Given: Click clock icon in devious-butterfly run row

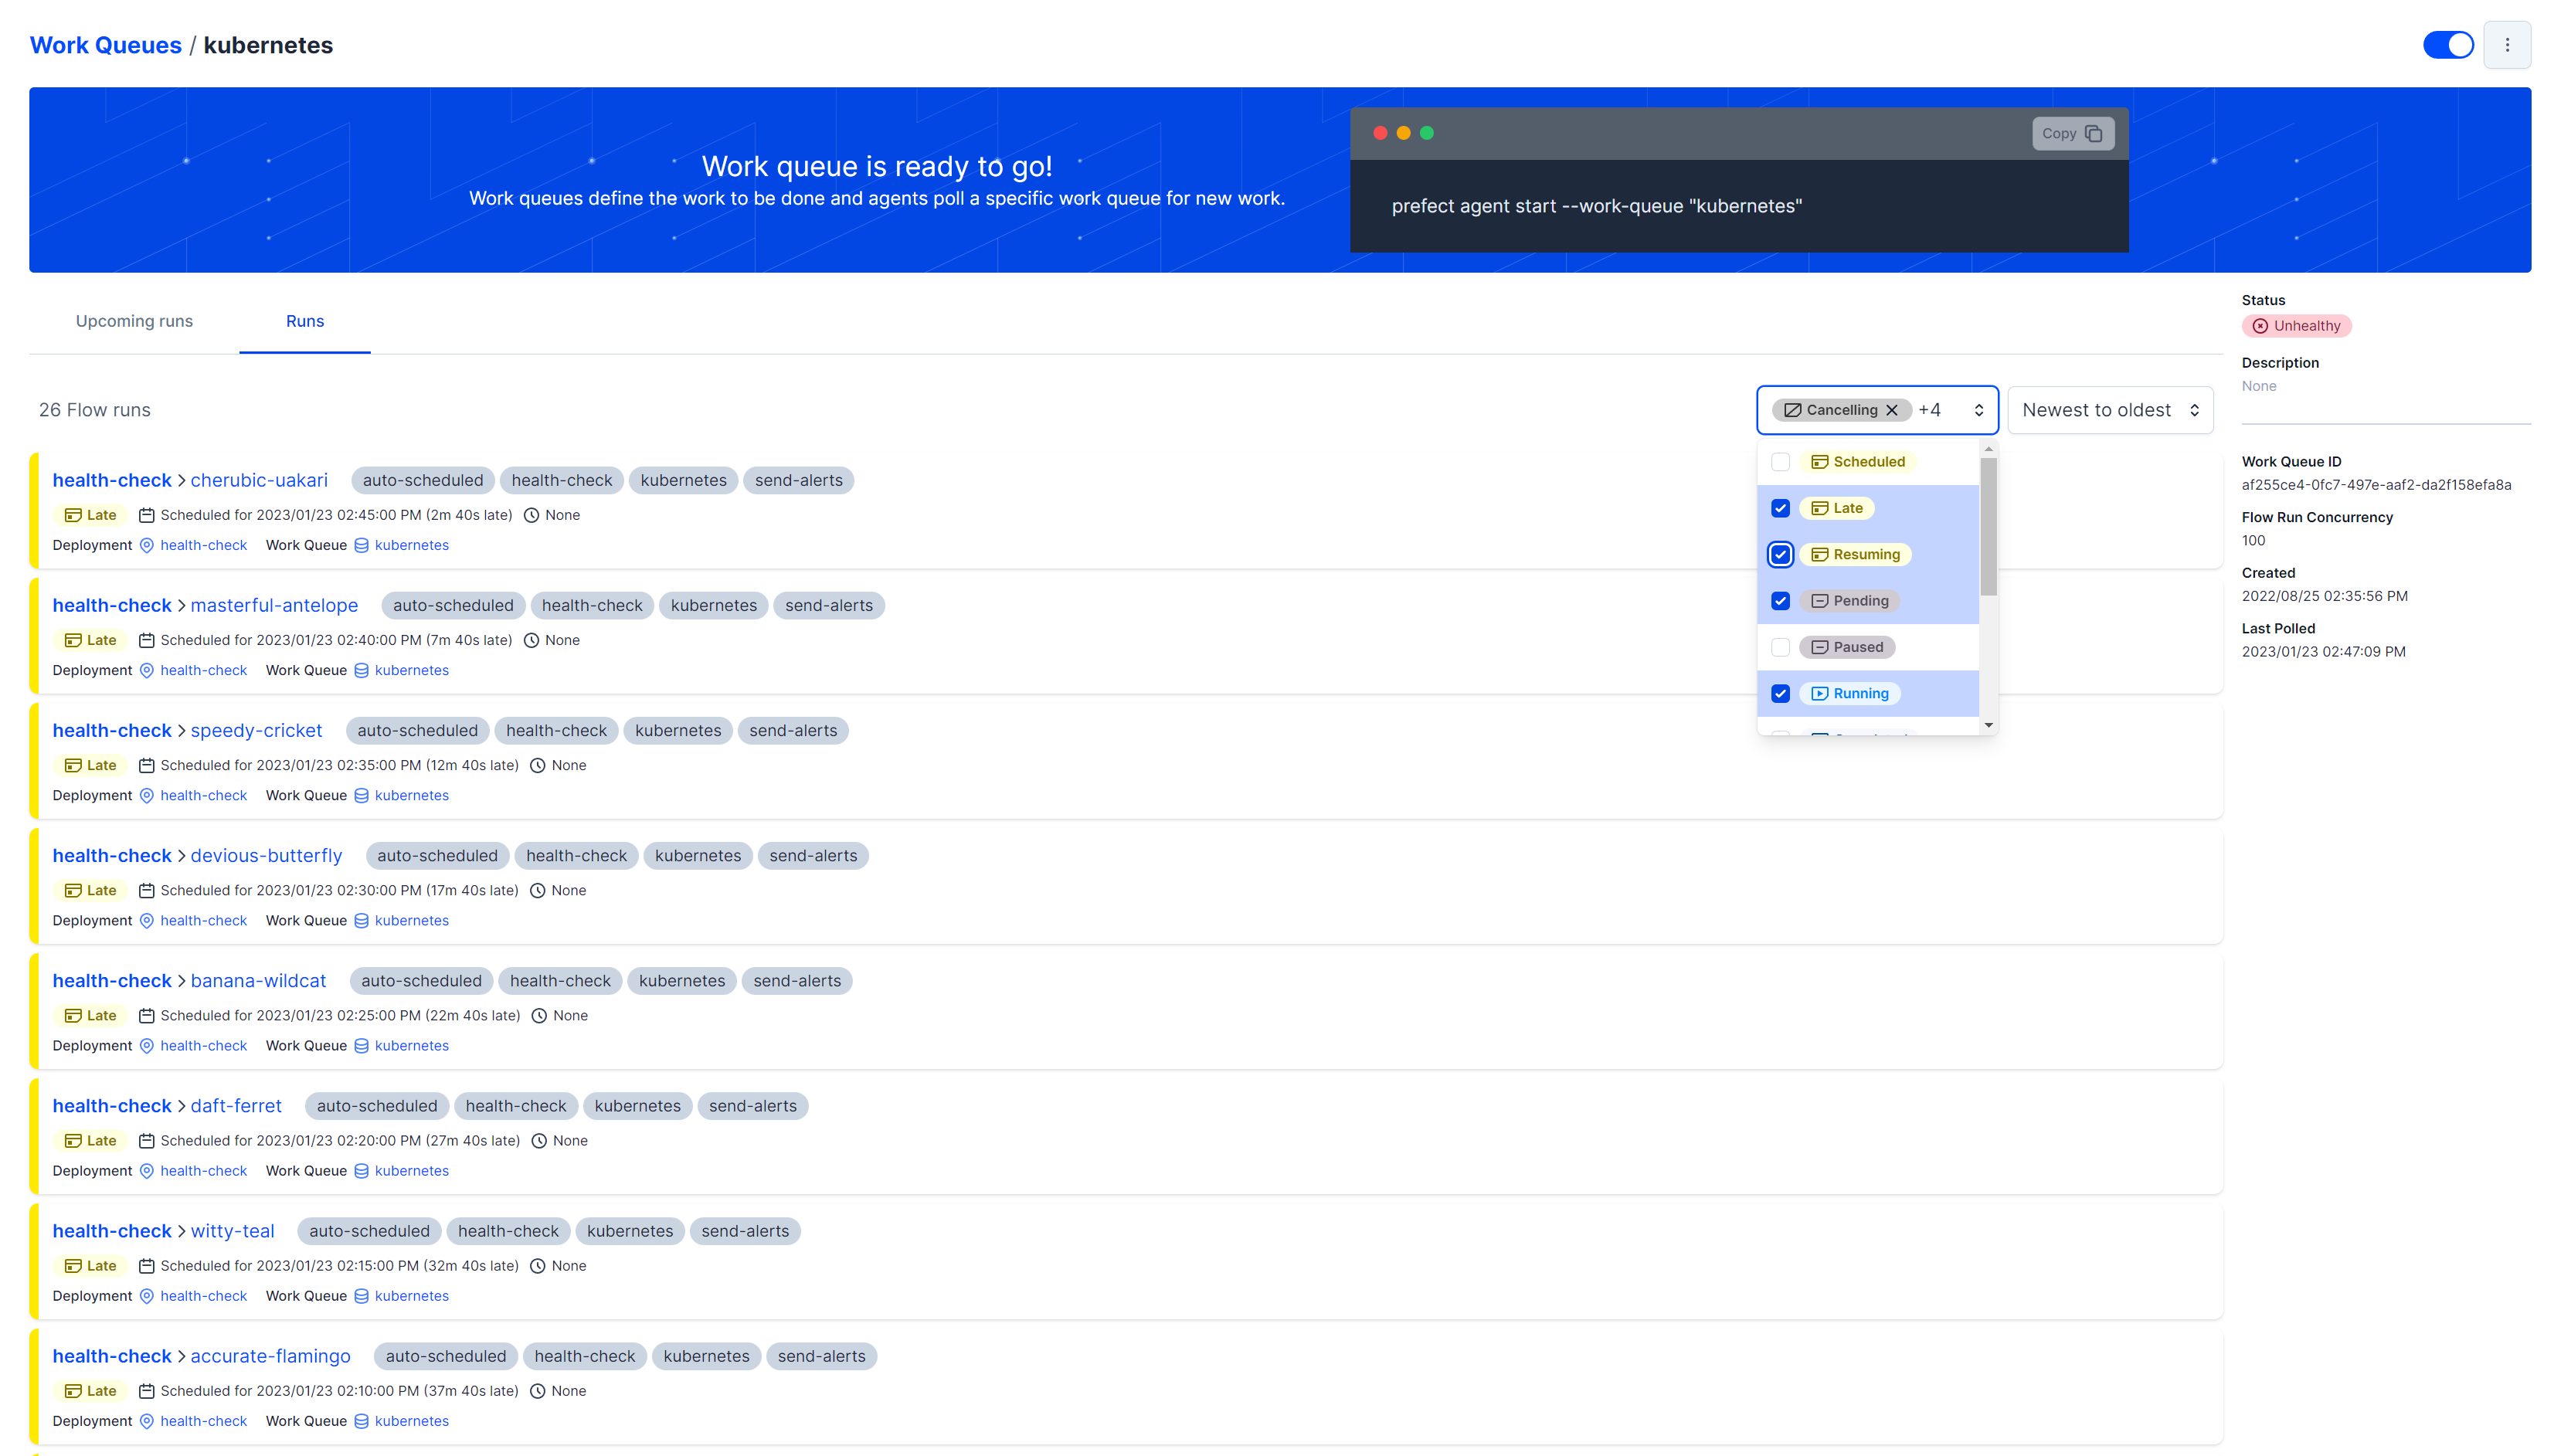Looking at the screenshot, I should tap(537, 890).
